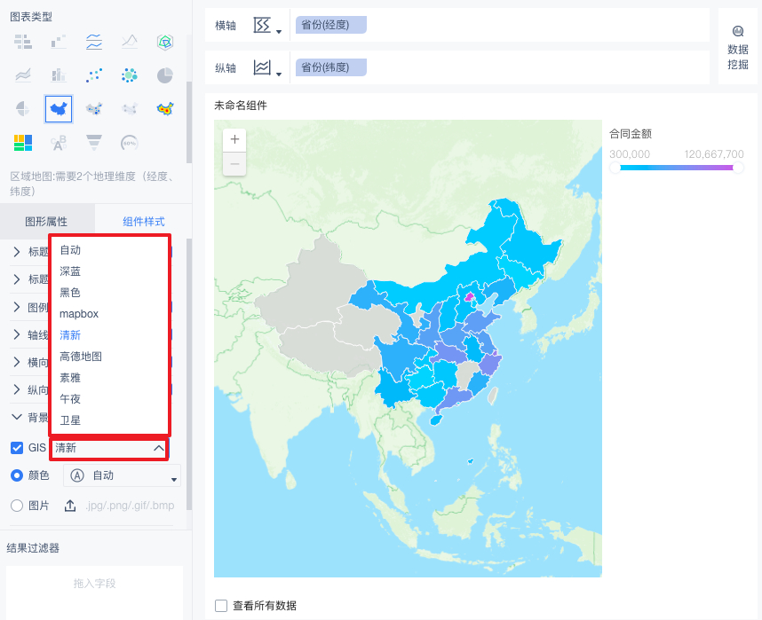Click the 合同金额 gradient color bar
762x620 pixels.
click(677, 168)
